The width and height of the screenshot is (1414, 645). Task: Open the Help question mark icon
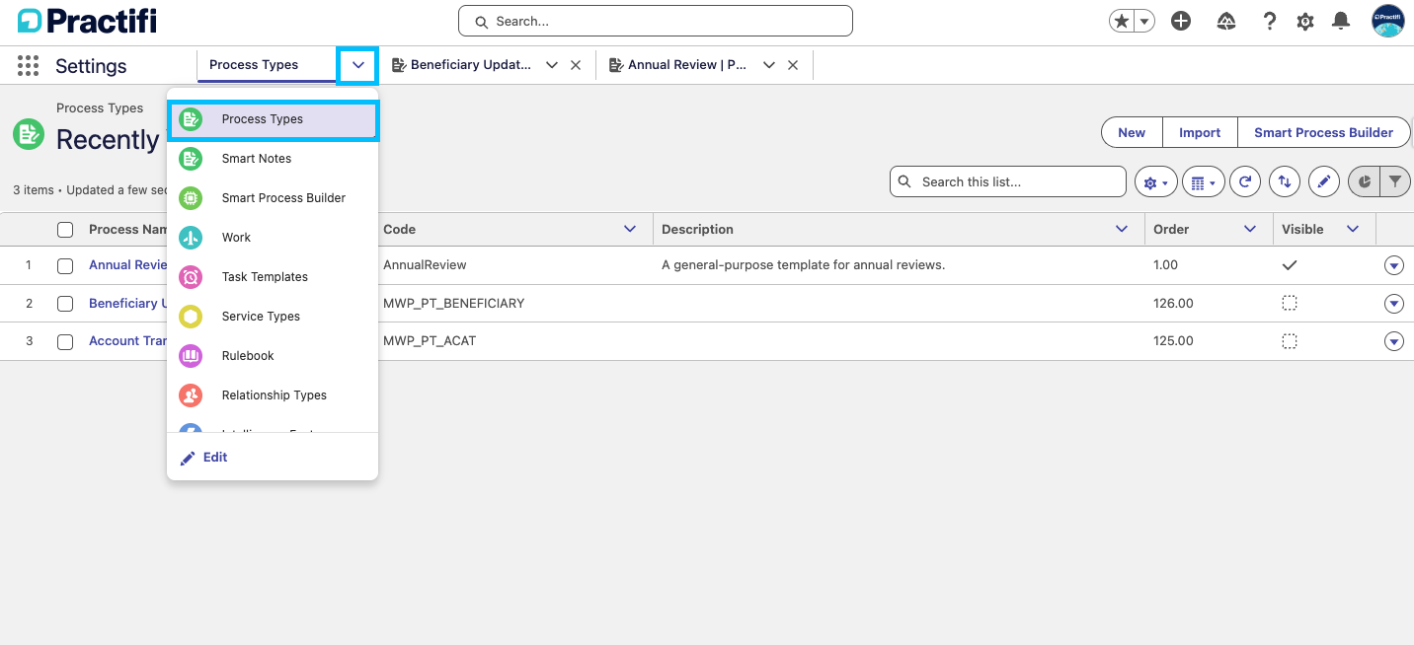pos(1270,21)
